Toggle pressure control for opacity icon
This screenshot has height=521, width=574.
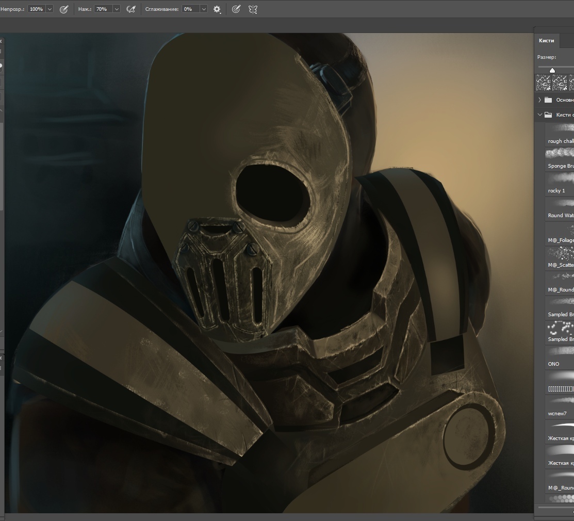click(64, 9)
